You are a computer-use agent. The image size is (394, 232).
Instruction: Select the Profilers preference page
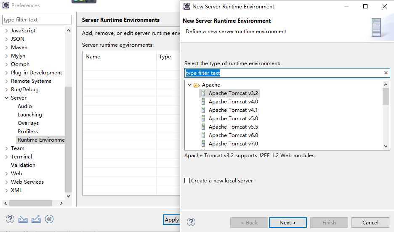[x=28, y=132]
